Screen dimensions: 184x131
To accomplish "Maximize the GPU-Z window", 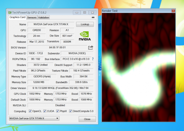I will click(x=85, y=13).
